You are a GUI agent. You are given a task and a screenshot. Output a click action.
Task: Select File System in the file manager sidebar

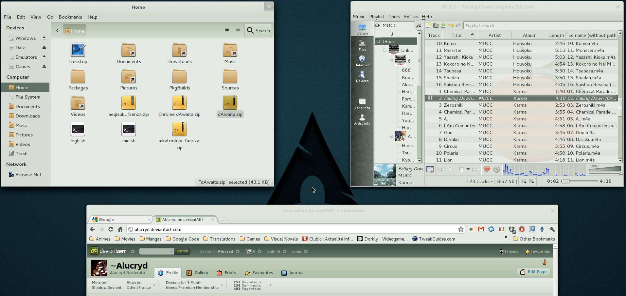[x=25, y=97]
